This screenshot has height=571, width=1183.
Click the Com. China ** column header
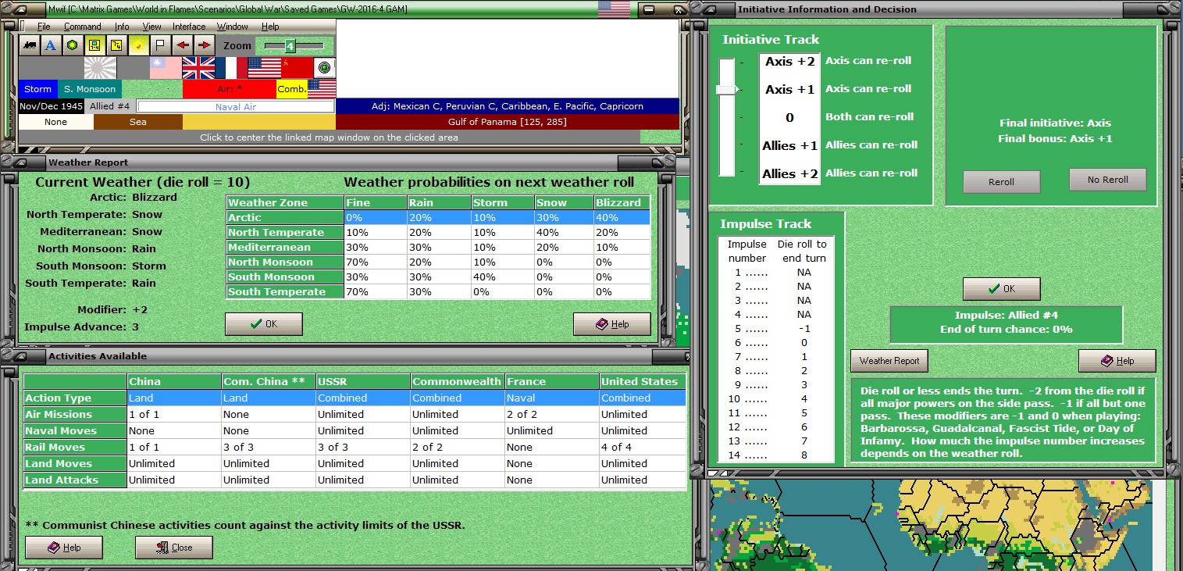(269, 381)
